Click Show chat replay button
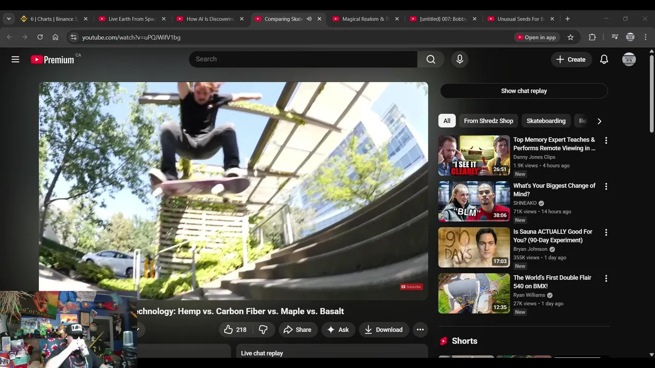The height and width of the screenshot is (368, 655). [x=524, y=91]
